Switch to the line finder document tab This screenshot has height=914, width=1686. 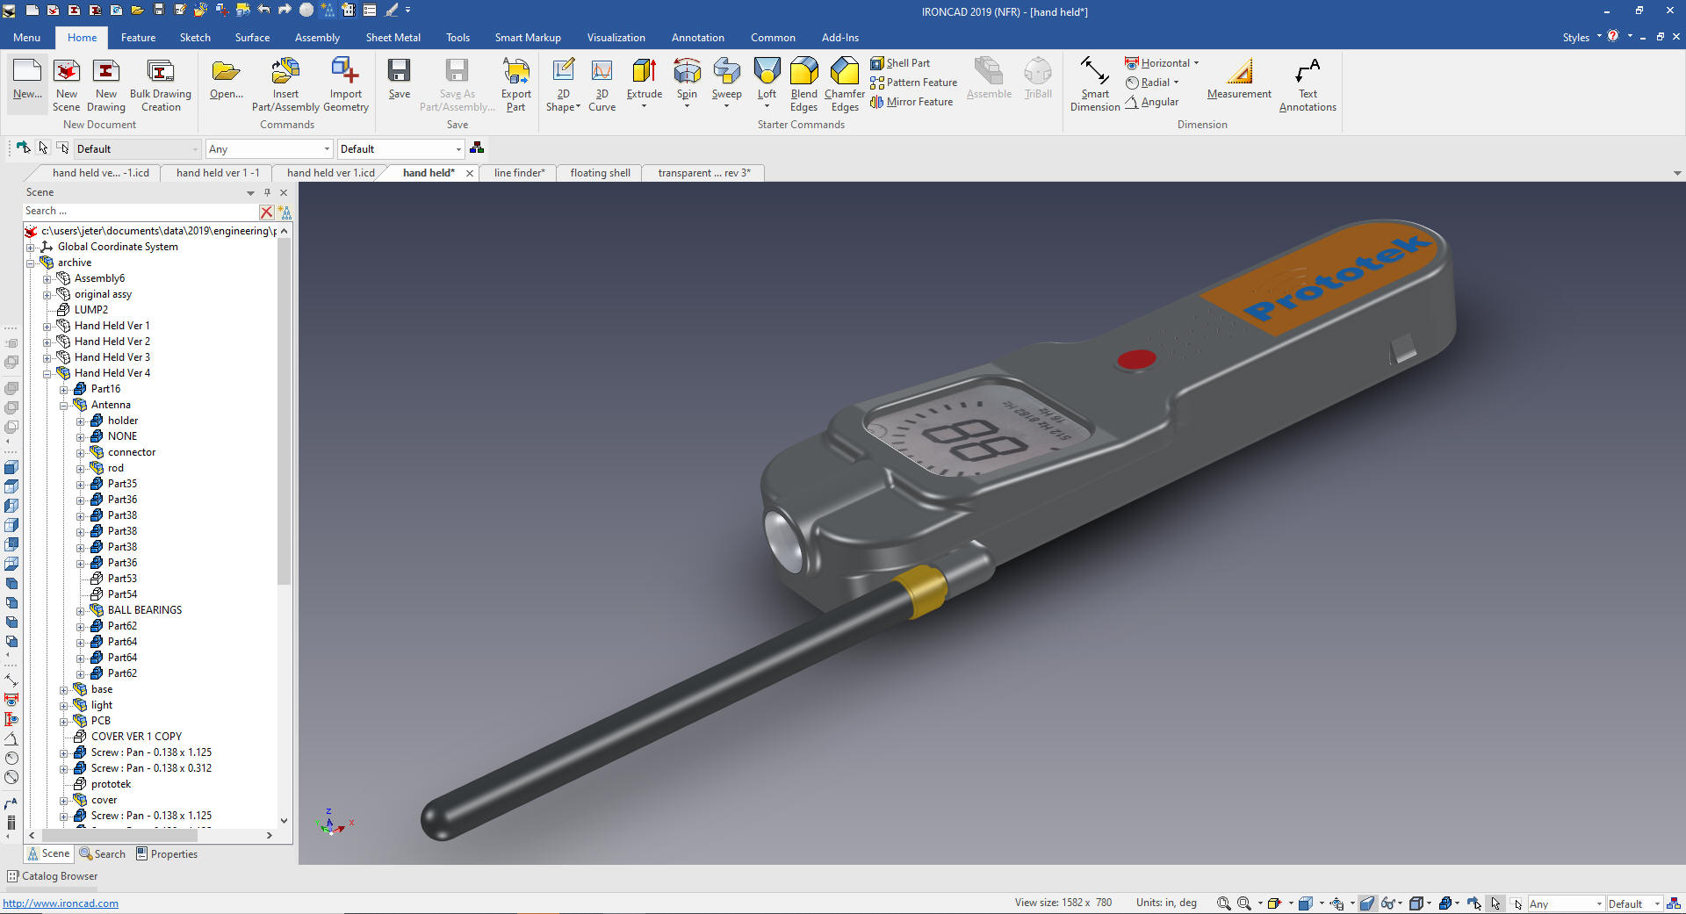click(519, 173)
